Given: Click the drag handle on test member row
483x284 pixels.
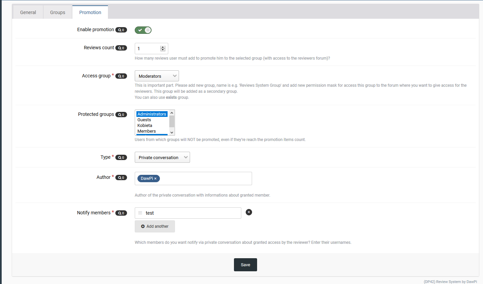Looking at the screenshot, I should (140, 213).
